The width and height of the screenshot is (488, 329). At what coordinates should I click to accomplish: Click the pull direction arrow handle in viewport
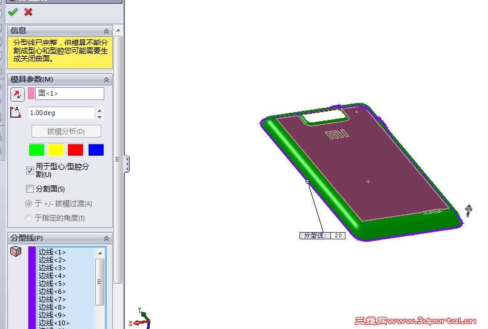pyautogui.click(x=469, y=210)
